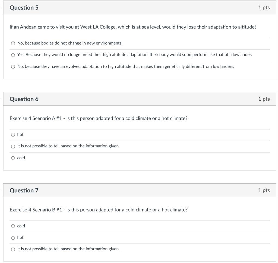278x263 pixels.
Task: Select 'not possible to tell' for Question 7
Action: [13, 249]
